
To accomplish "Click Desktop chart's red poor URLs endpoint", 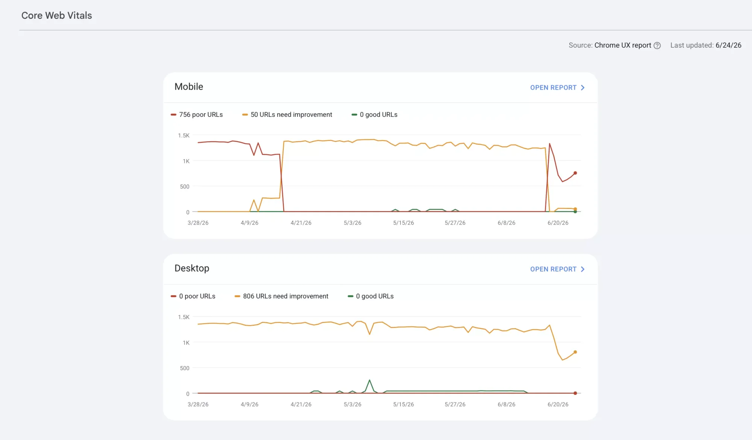I will click(575, 393).
